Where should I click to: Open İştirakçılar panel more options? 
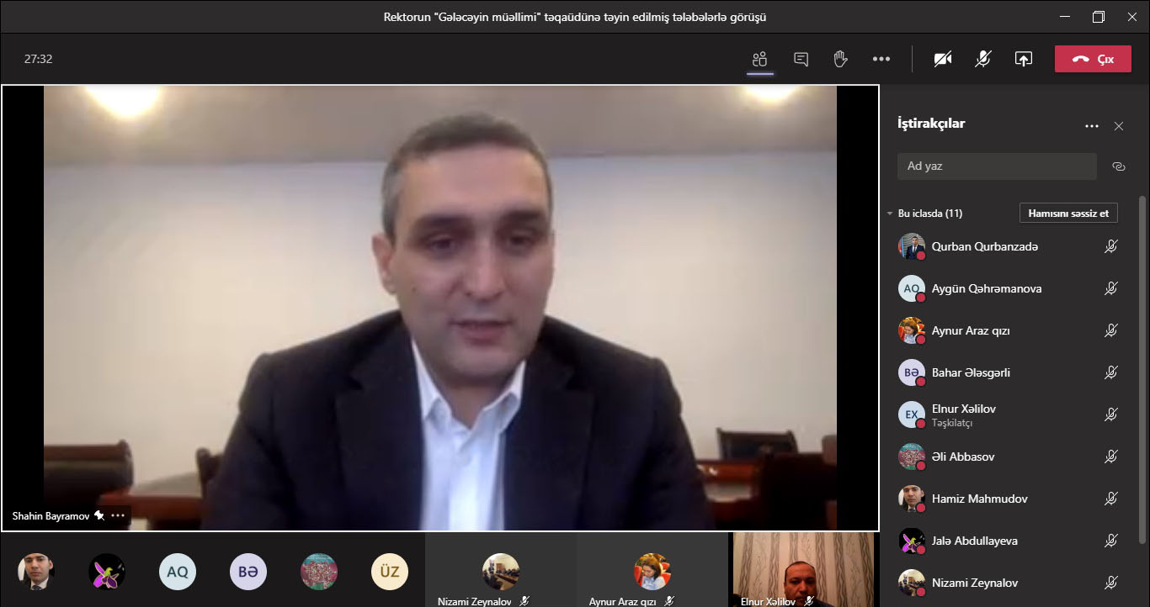pos(1092,126)
